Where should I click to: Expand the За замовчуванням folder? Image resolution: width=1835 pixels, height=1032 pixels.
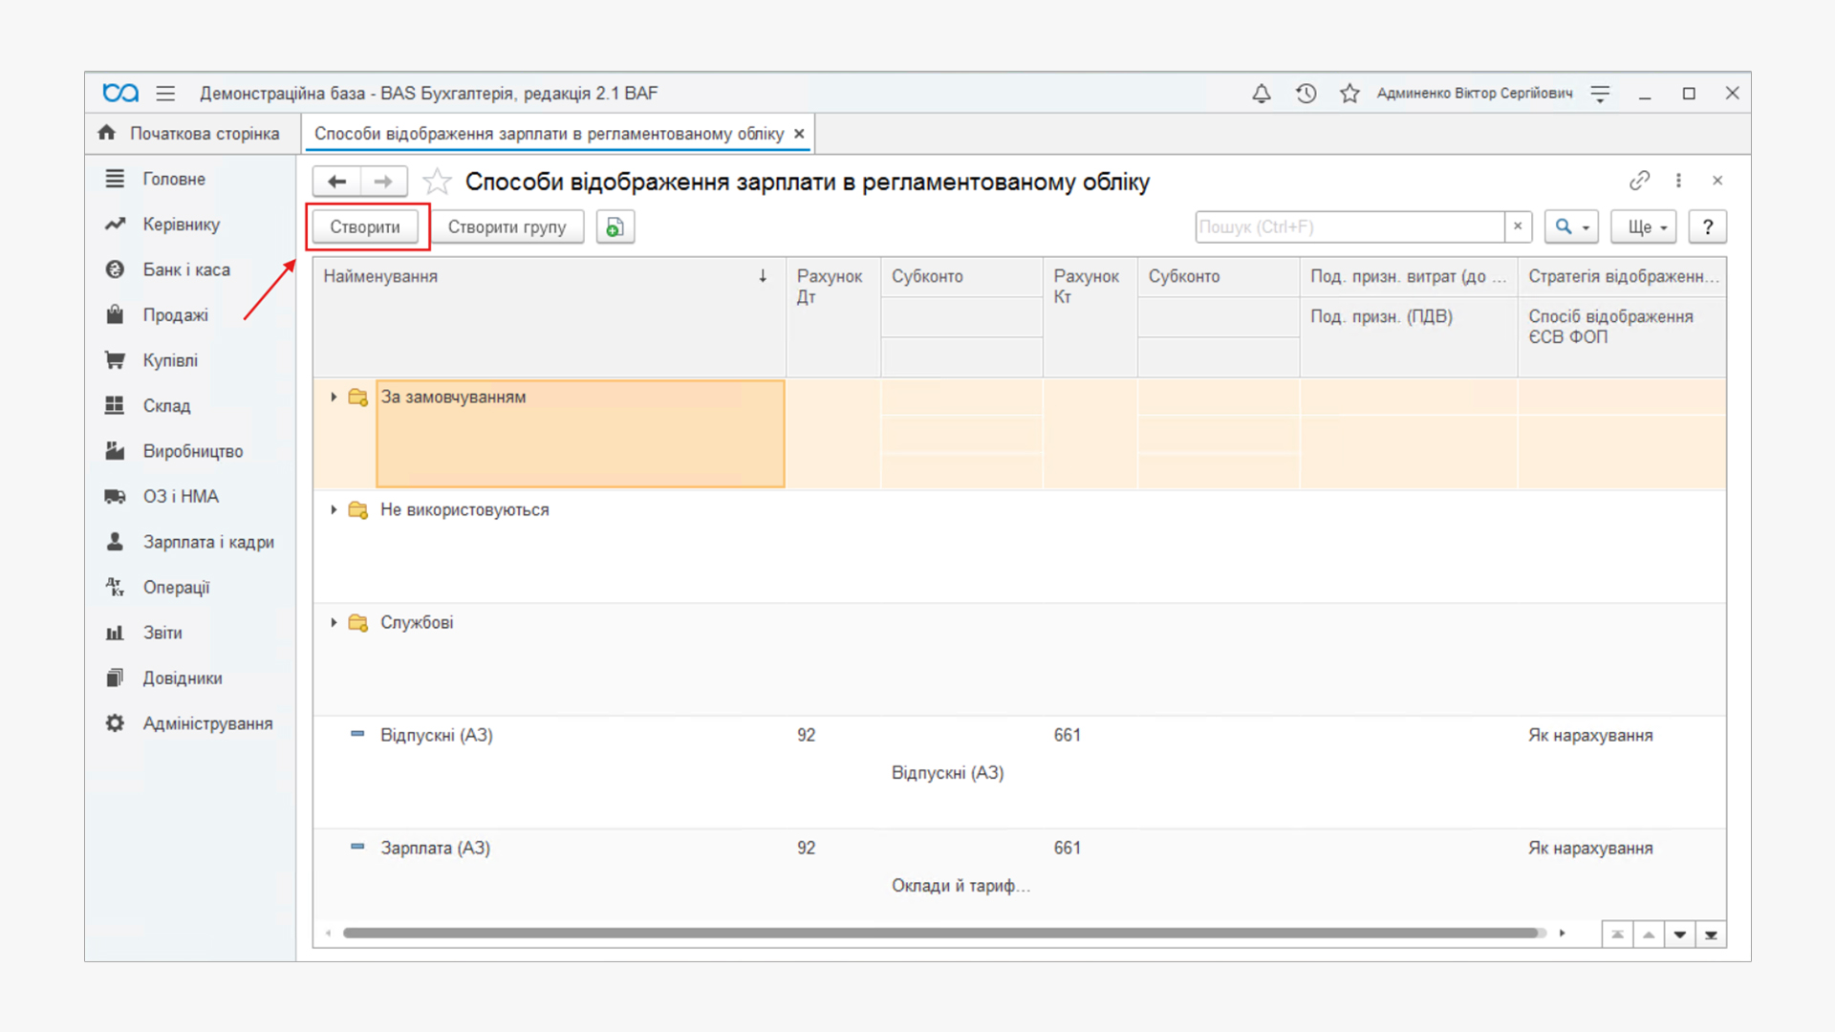tap(334, 397)
